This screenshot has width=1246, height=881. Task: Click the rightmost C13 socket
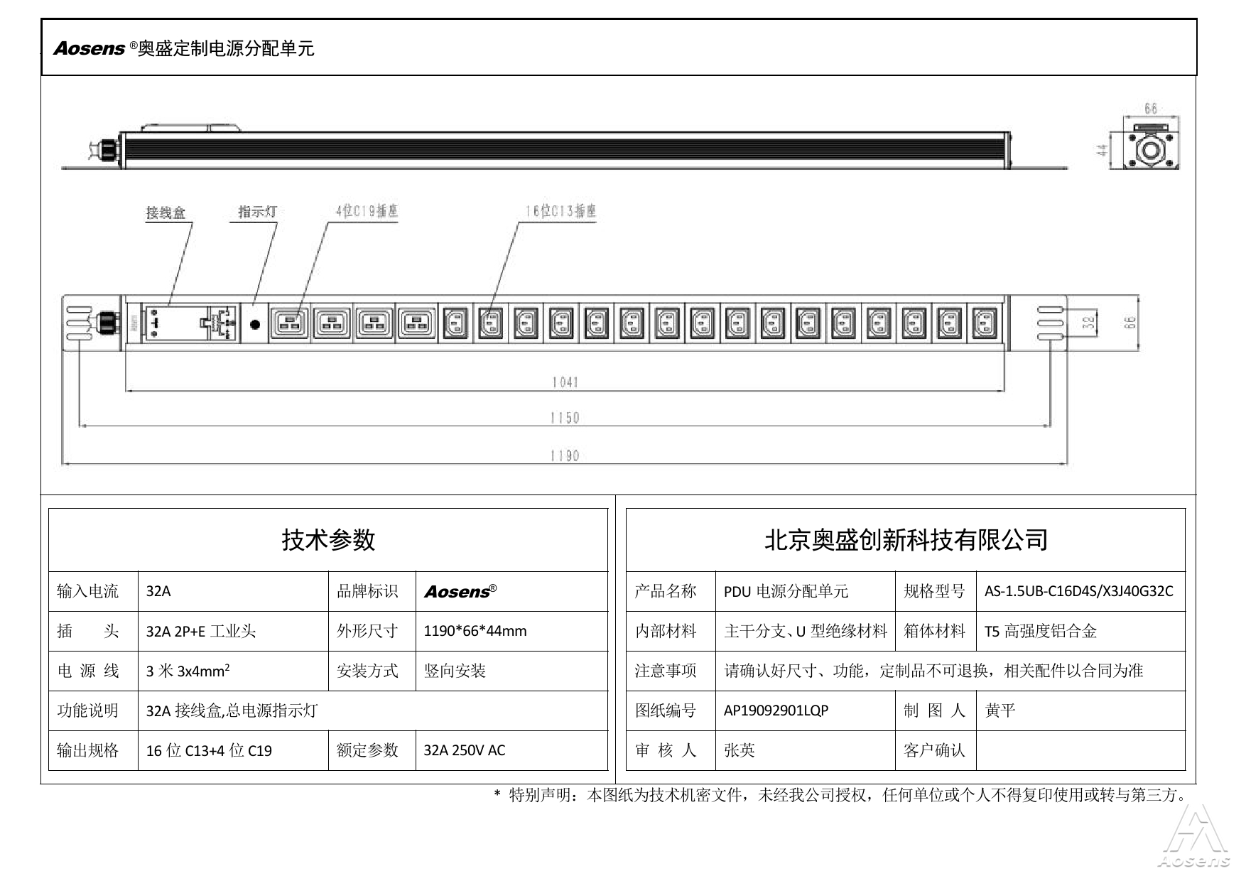coord(984,324)
